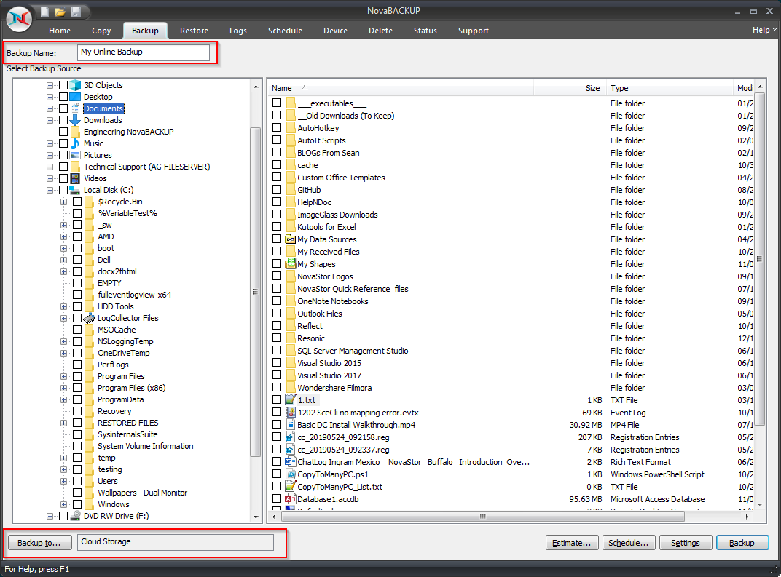Click the Pictures icon in the tree
This screenshot has width=781, height=577.
tap(75, 155)
